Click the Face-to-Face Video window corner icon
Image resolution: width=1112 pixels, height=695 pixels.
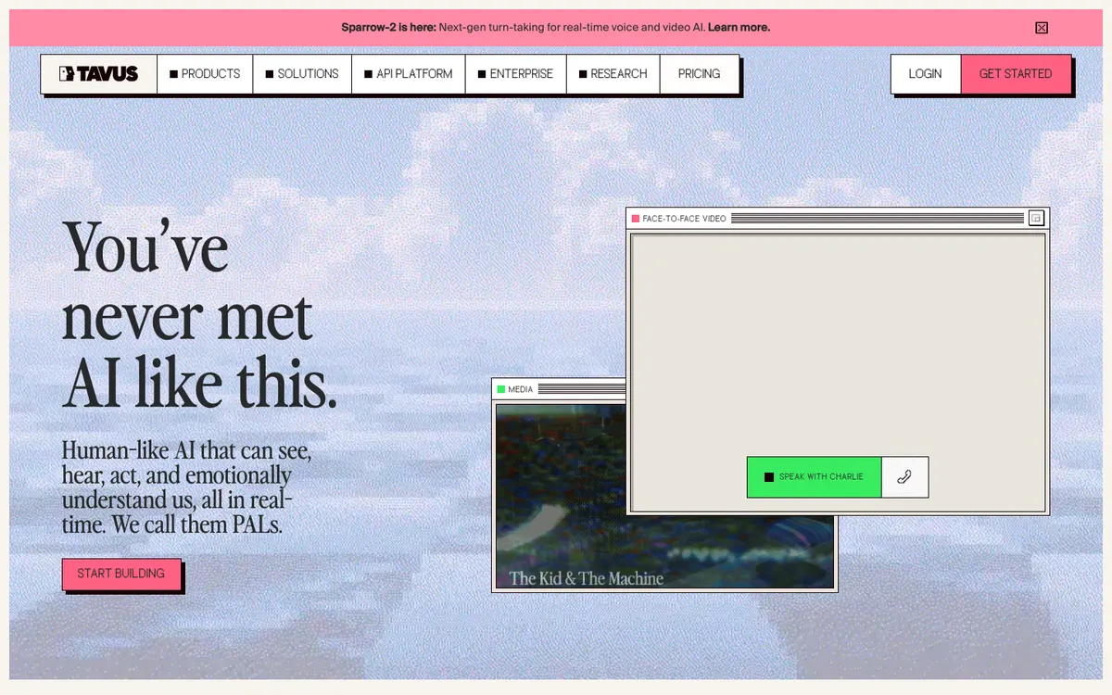click(1037, 219)
